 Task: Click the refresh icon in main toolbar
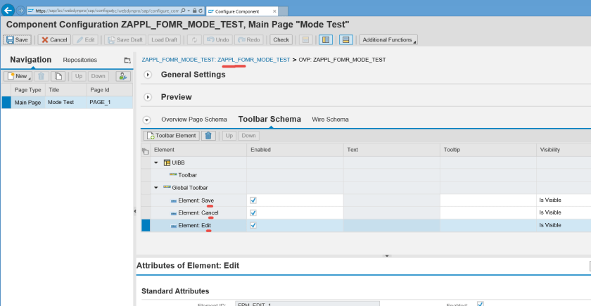click(x=194, y=39)
